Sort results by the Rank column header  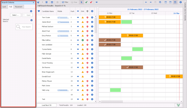coord(72,11)
